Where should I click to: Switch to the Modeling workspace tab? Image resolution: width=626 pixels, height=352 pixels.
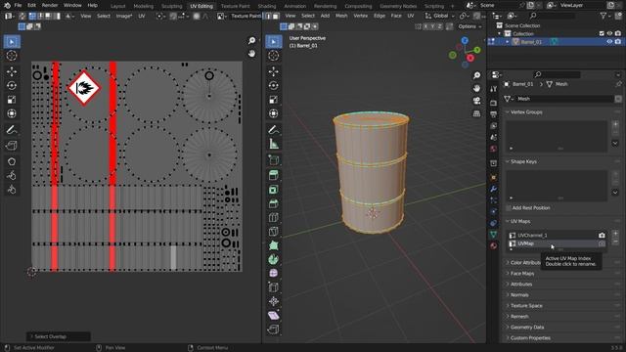[144, 6]
